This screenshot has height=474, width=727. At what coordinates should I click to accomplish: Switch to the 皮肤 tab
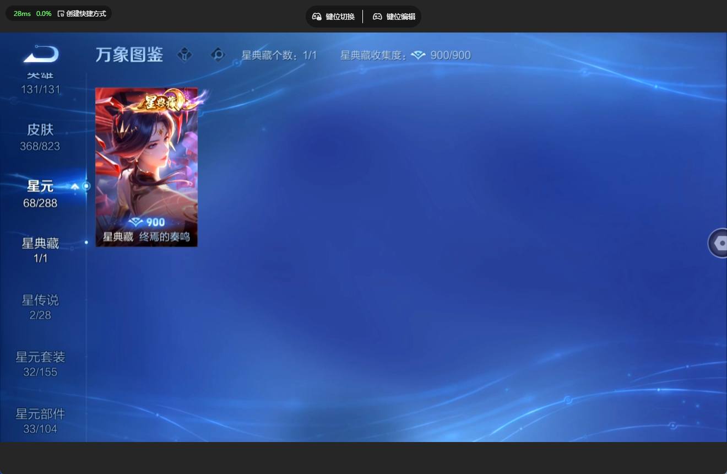pos(40,137)
